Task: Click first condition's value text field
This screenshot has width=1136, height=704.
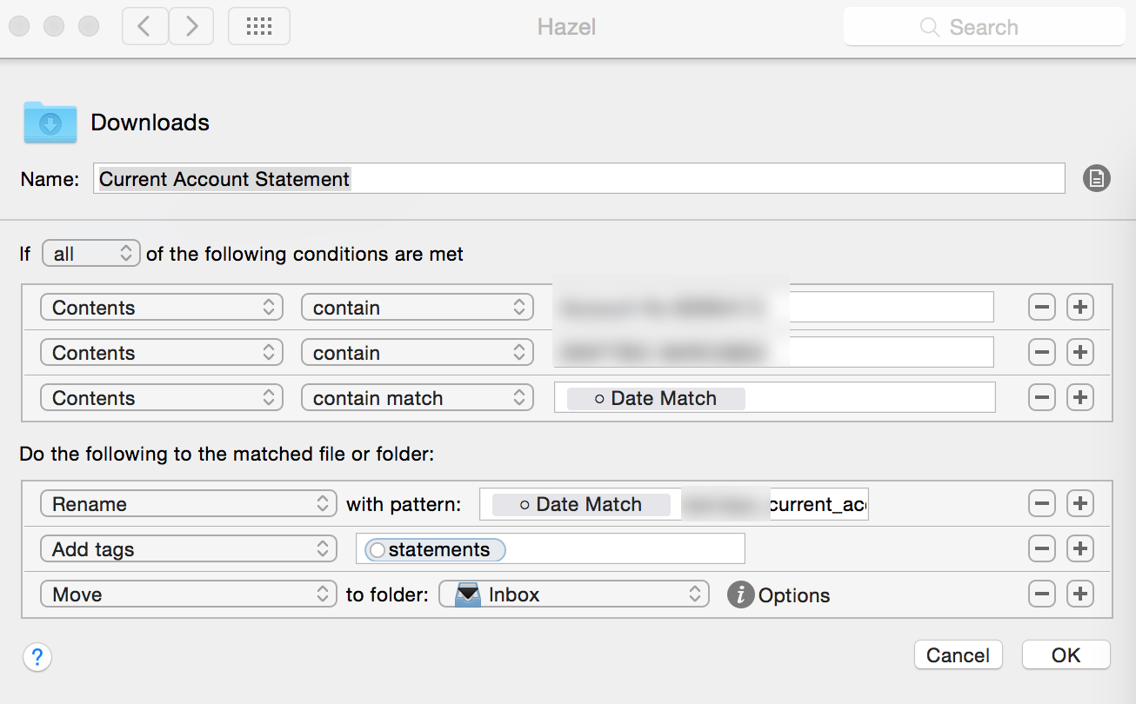Action: (x=774, y=308)
